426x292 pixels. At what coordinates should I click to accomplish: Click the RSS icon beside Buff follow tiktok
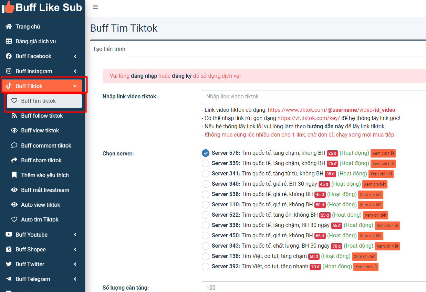tap(14, 116)
